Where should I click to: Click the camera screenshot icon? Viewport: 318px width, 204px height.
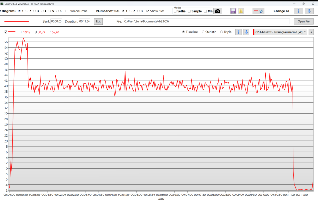[218, 11]
